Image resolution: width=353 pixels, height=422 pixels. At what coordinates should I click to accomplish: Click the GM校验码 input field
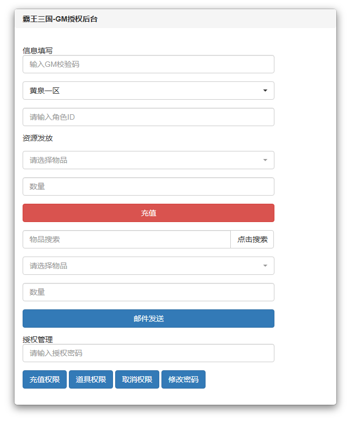point(149,64)
